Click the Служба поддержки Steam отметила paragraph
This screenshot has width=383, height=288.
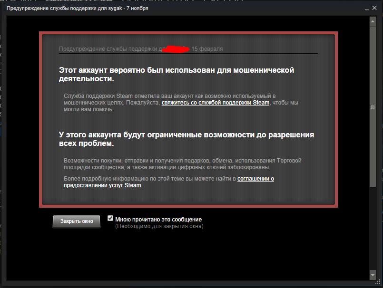tap(181, 103)
